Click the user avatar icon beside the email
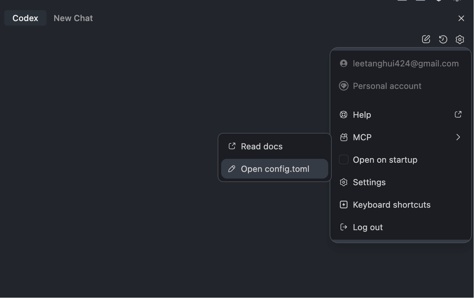 [343, 64]
